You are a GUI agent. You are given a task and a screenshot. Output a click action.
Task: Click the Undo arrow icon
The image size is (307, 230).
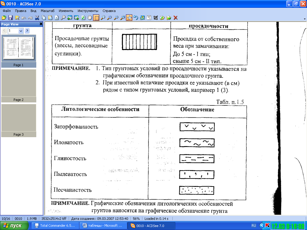pos(24,18)
